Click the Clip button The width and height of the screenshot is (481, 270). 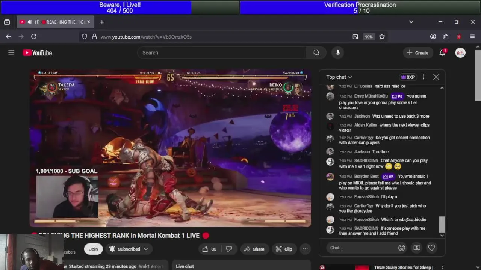pyautogui.click(x=284, y=249)
